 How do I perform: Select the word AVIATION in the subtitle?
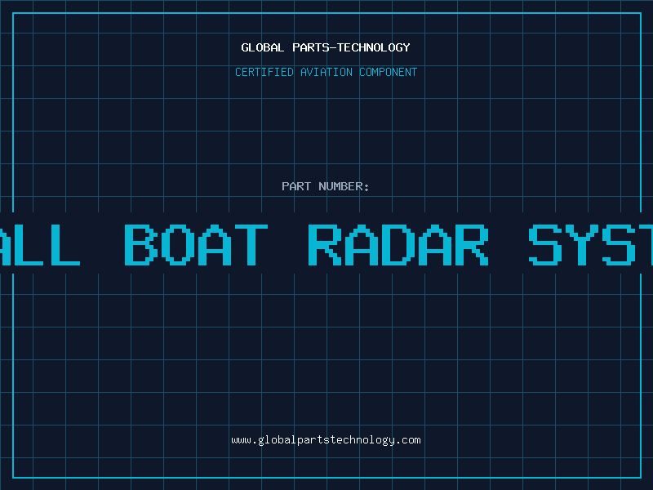326,72
